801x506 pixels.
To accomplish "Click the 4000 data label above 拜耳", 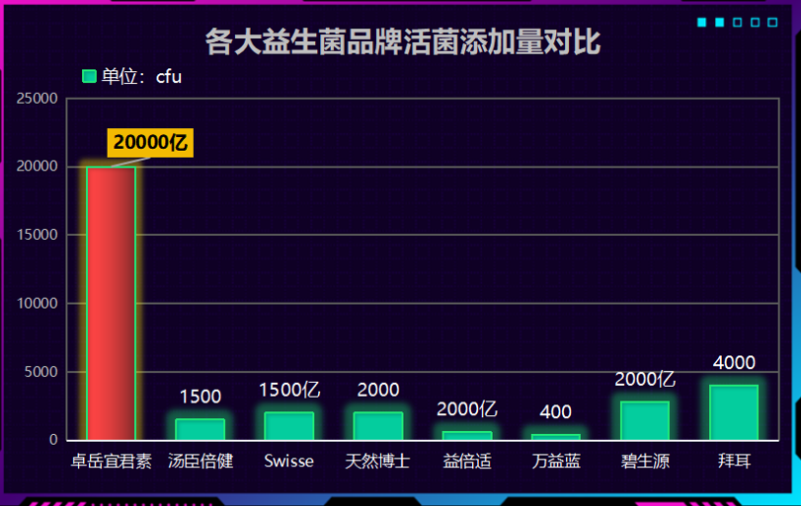I will click(x=734, y=363).
